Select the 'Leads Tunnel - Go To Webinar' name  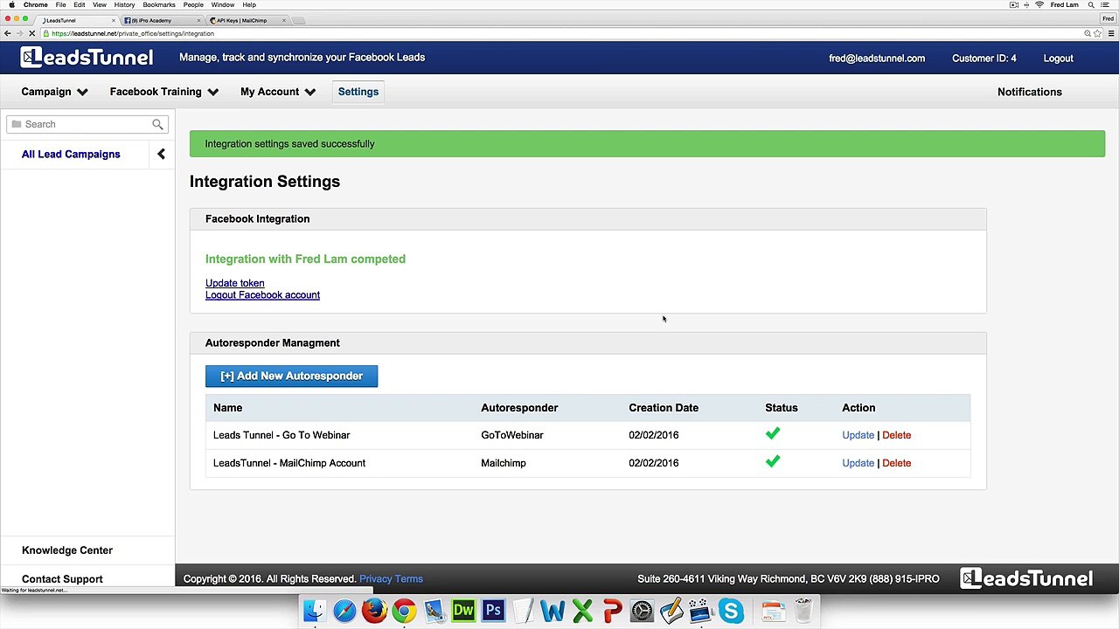281,435
